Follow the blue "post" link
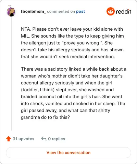Viewport: 137px width, 164px height. [80, 11]
